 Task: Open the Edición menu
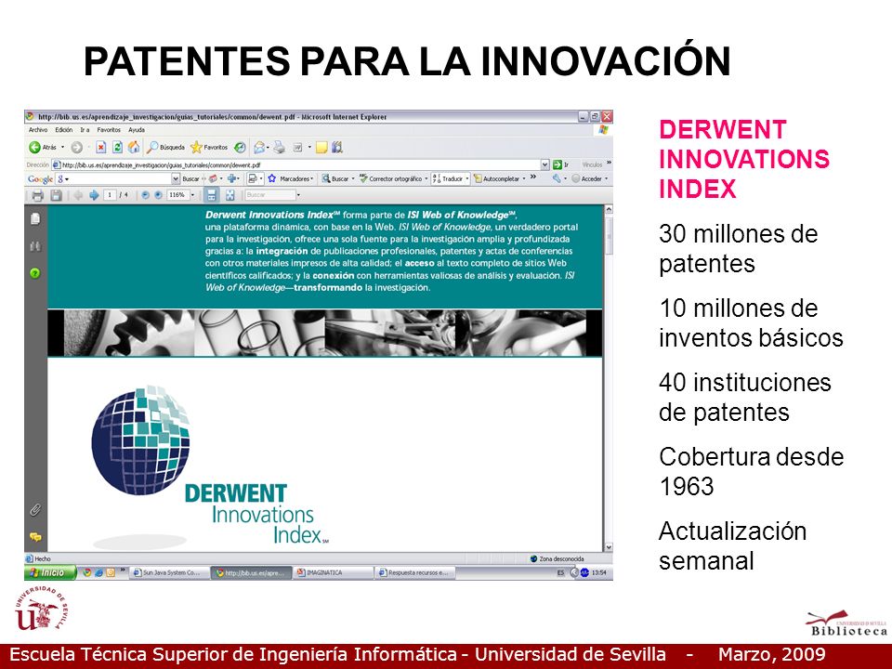click(64, 130)
